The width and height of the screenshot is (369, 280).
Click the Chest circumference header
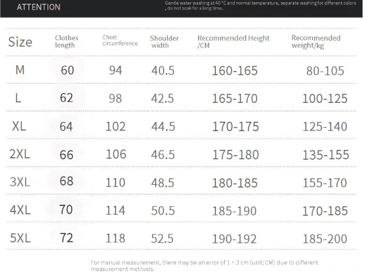coord(120,40)
